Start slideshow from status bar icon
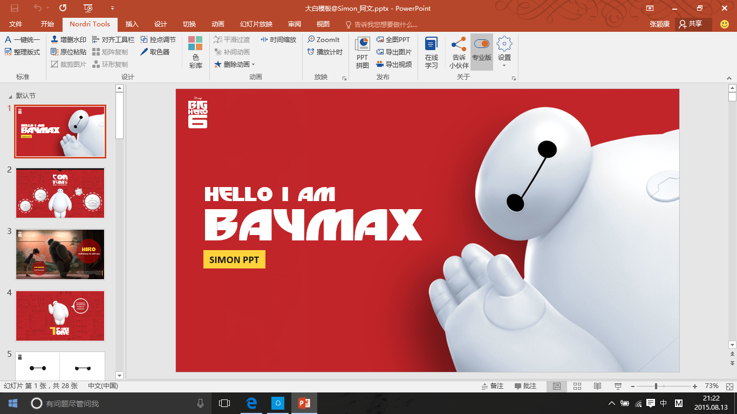The height and width of the screenshot is (414, 737). 618,386
